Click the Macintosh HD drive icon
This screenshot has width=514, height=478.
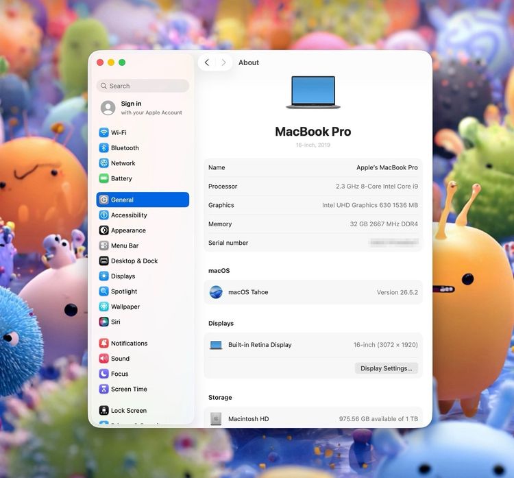[x=216, y=419]
